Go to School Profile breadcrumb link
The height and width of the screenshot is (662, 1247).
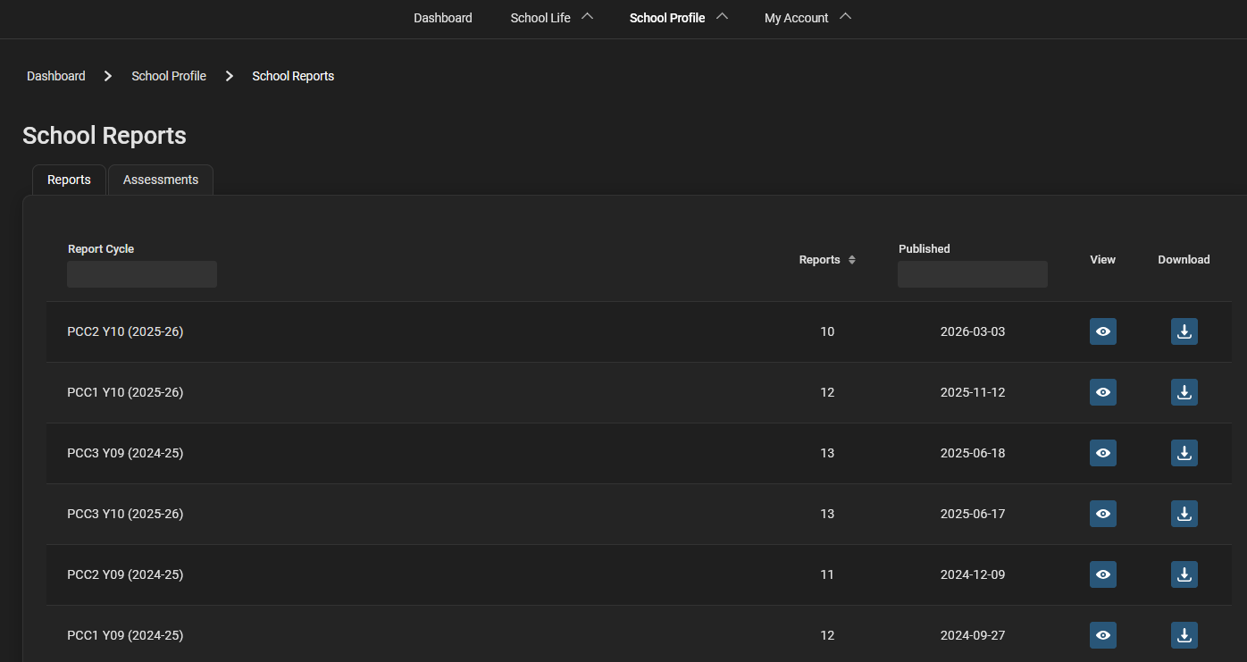pyautogui.click(x=169, y=76)
